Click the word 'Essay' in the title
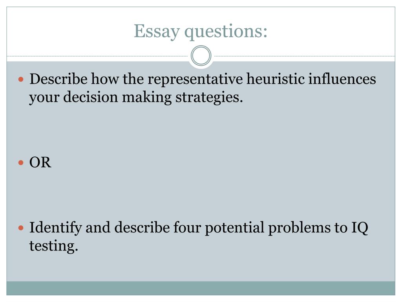The height and width of the screenshot is (302, 402). pos(157,31)
